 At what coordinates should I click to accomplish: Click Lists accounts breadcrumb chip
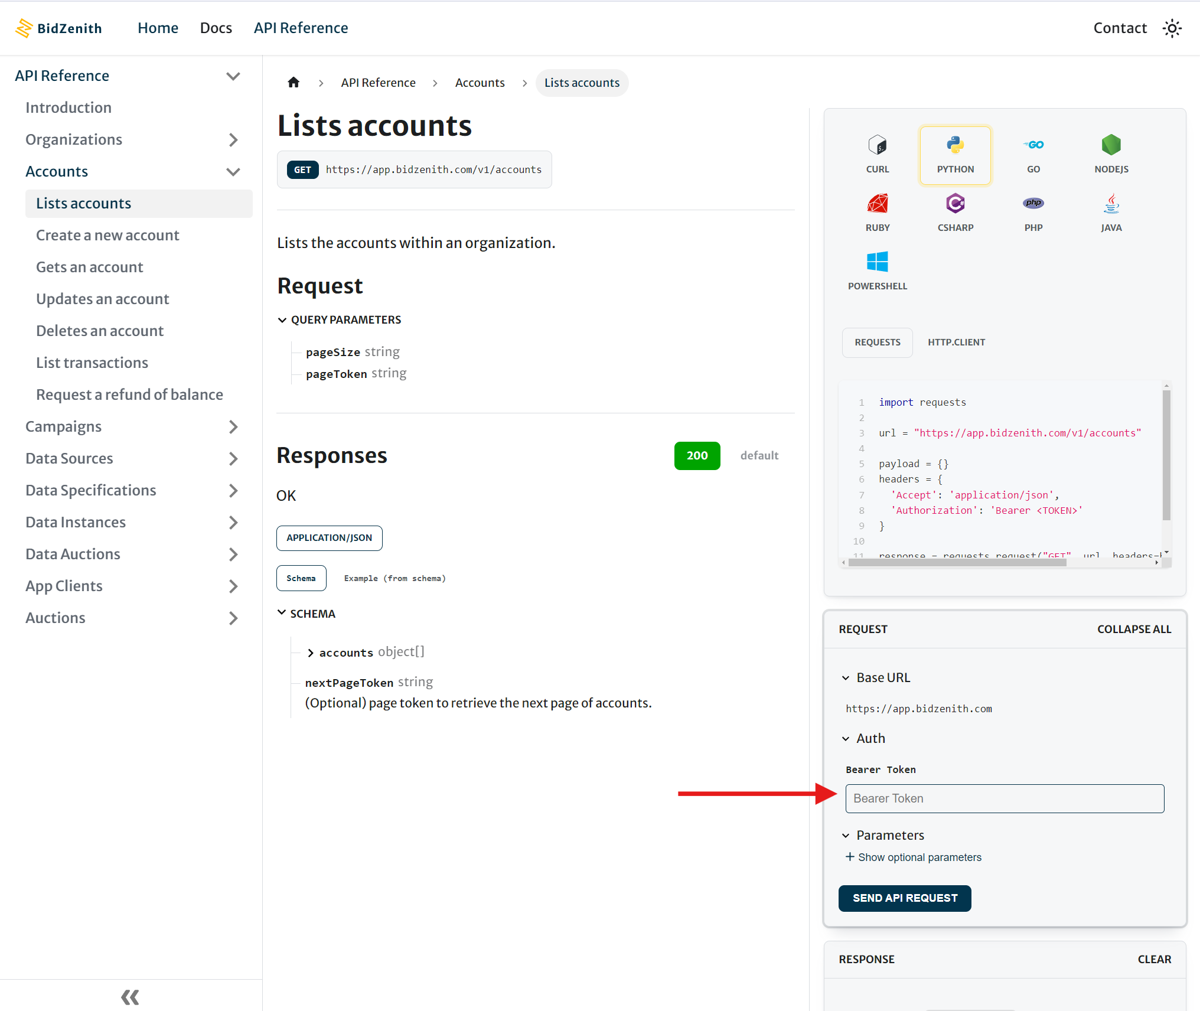point(582,83)
